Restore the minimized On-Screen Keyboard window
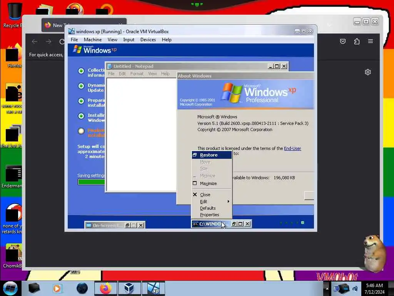 [127, 225]
